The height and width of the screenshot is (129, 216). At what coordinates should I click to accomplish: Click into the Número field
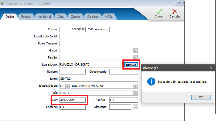click(x=73, y=72)
